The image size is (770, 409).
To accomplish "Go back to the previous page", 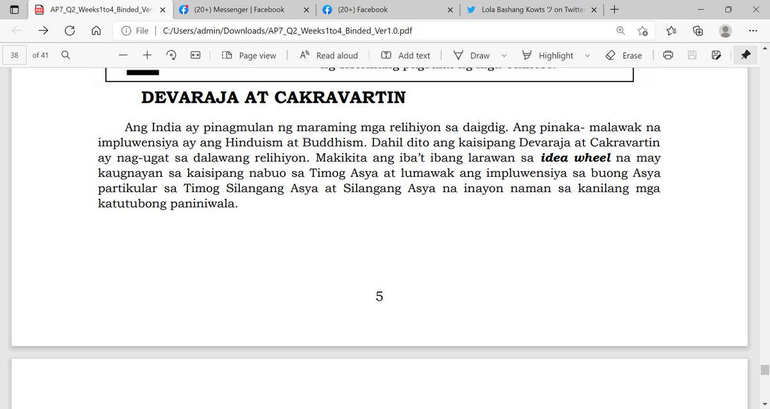I will tap(17, 30).
